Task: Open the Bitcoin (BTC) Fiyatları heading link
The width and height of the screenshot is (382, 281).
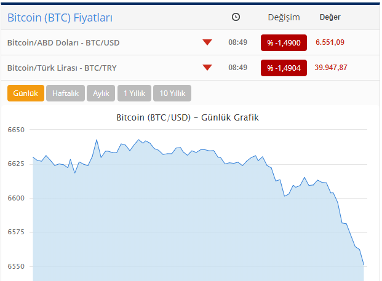Action: tap(60, 18)
